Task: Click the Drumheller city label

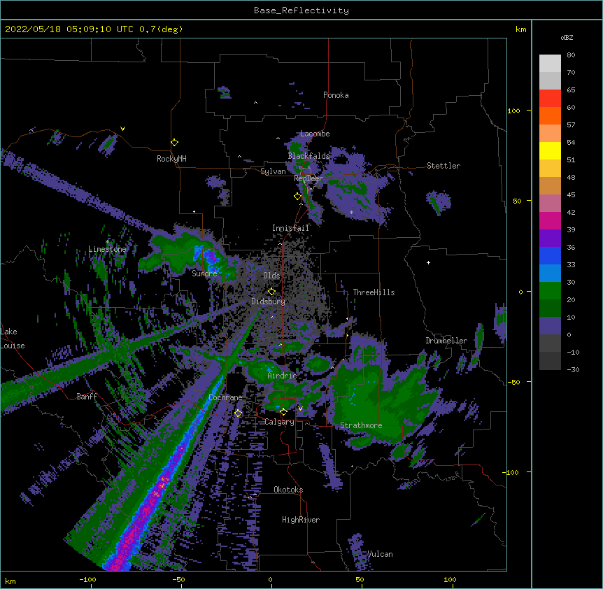Action: (446, 341)
